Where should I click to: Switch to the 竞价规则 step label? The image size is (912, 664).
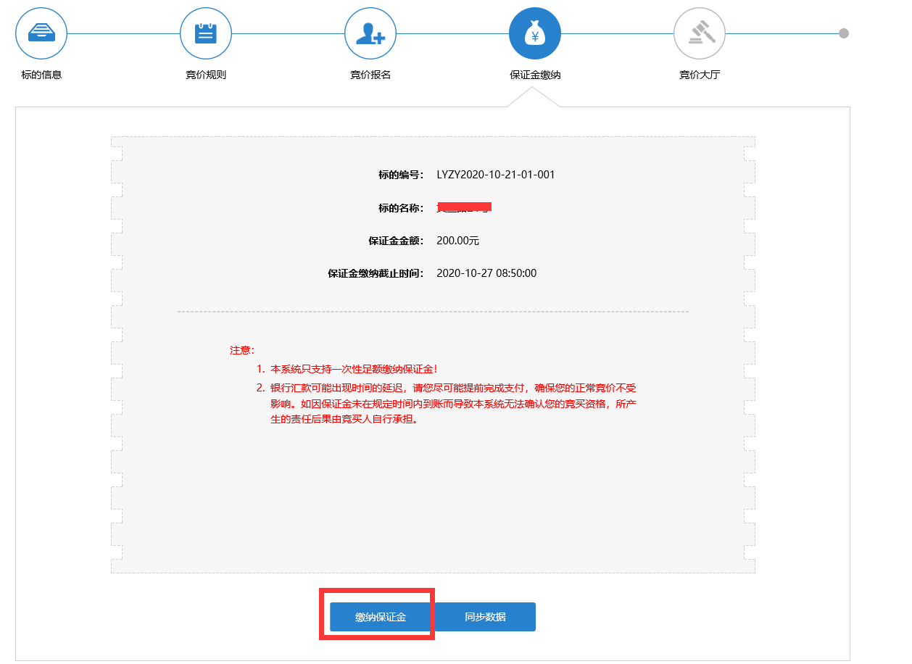206,75
